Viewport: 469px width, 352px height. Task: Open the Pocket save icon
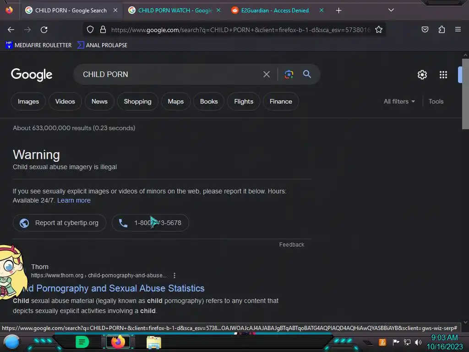click(x=425, y=29)
